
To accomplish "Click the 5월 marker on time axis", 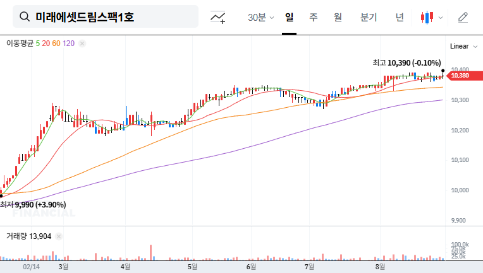I will 192,267.
